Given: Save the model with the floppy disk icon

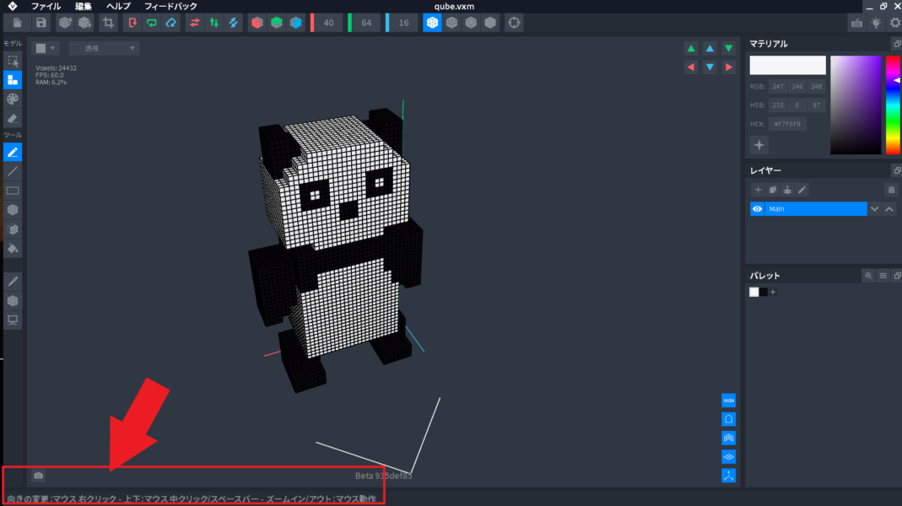Looking at the screenshot, I should (x=41, y=23).
